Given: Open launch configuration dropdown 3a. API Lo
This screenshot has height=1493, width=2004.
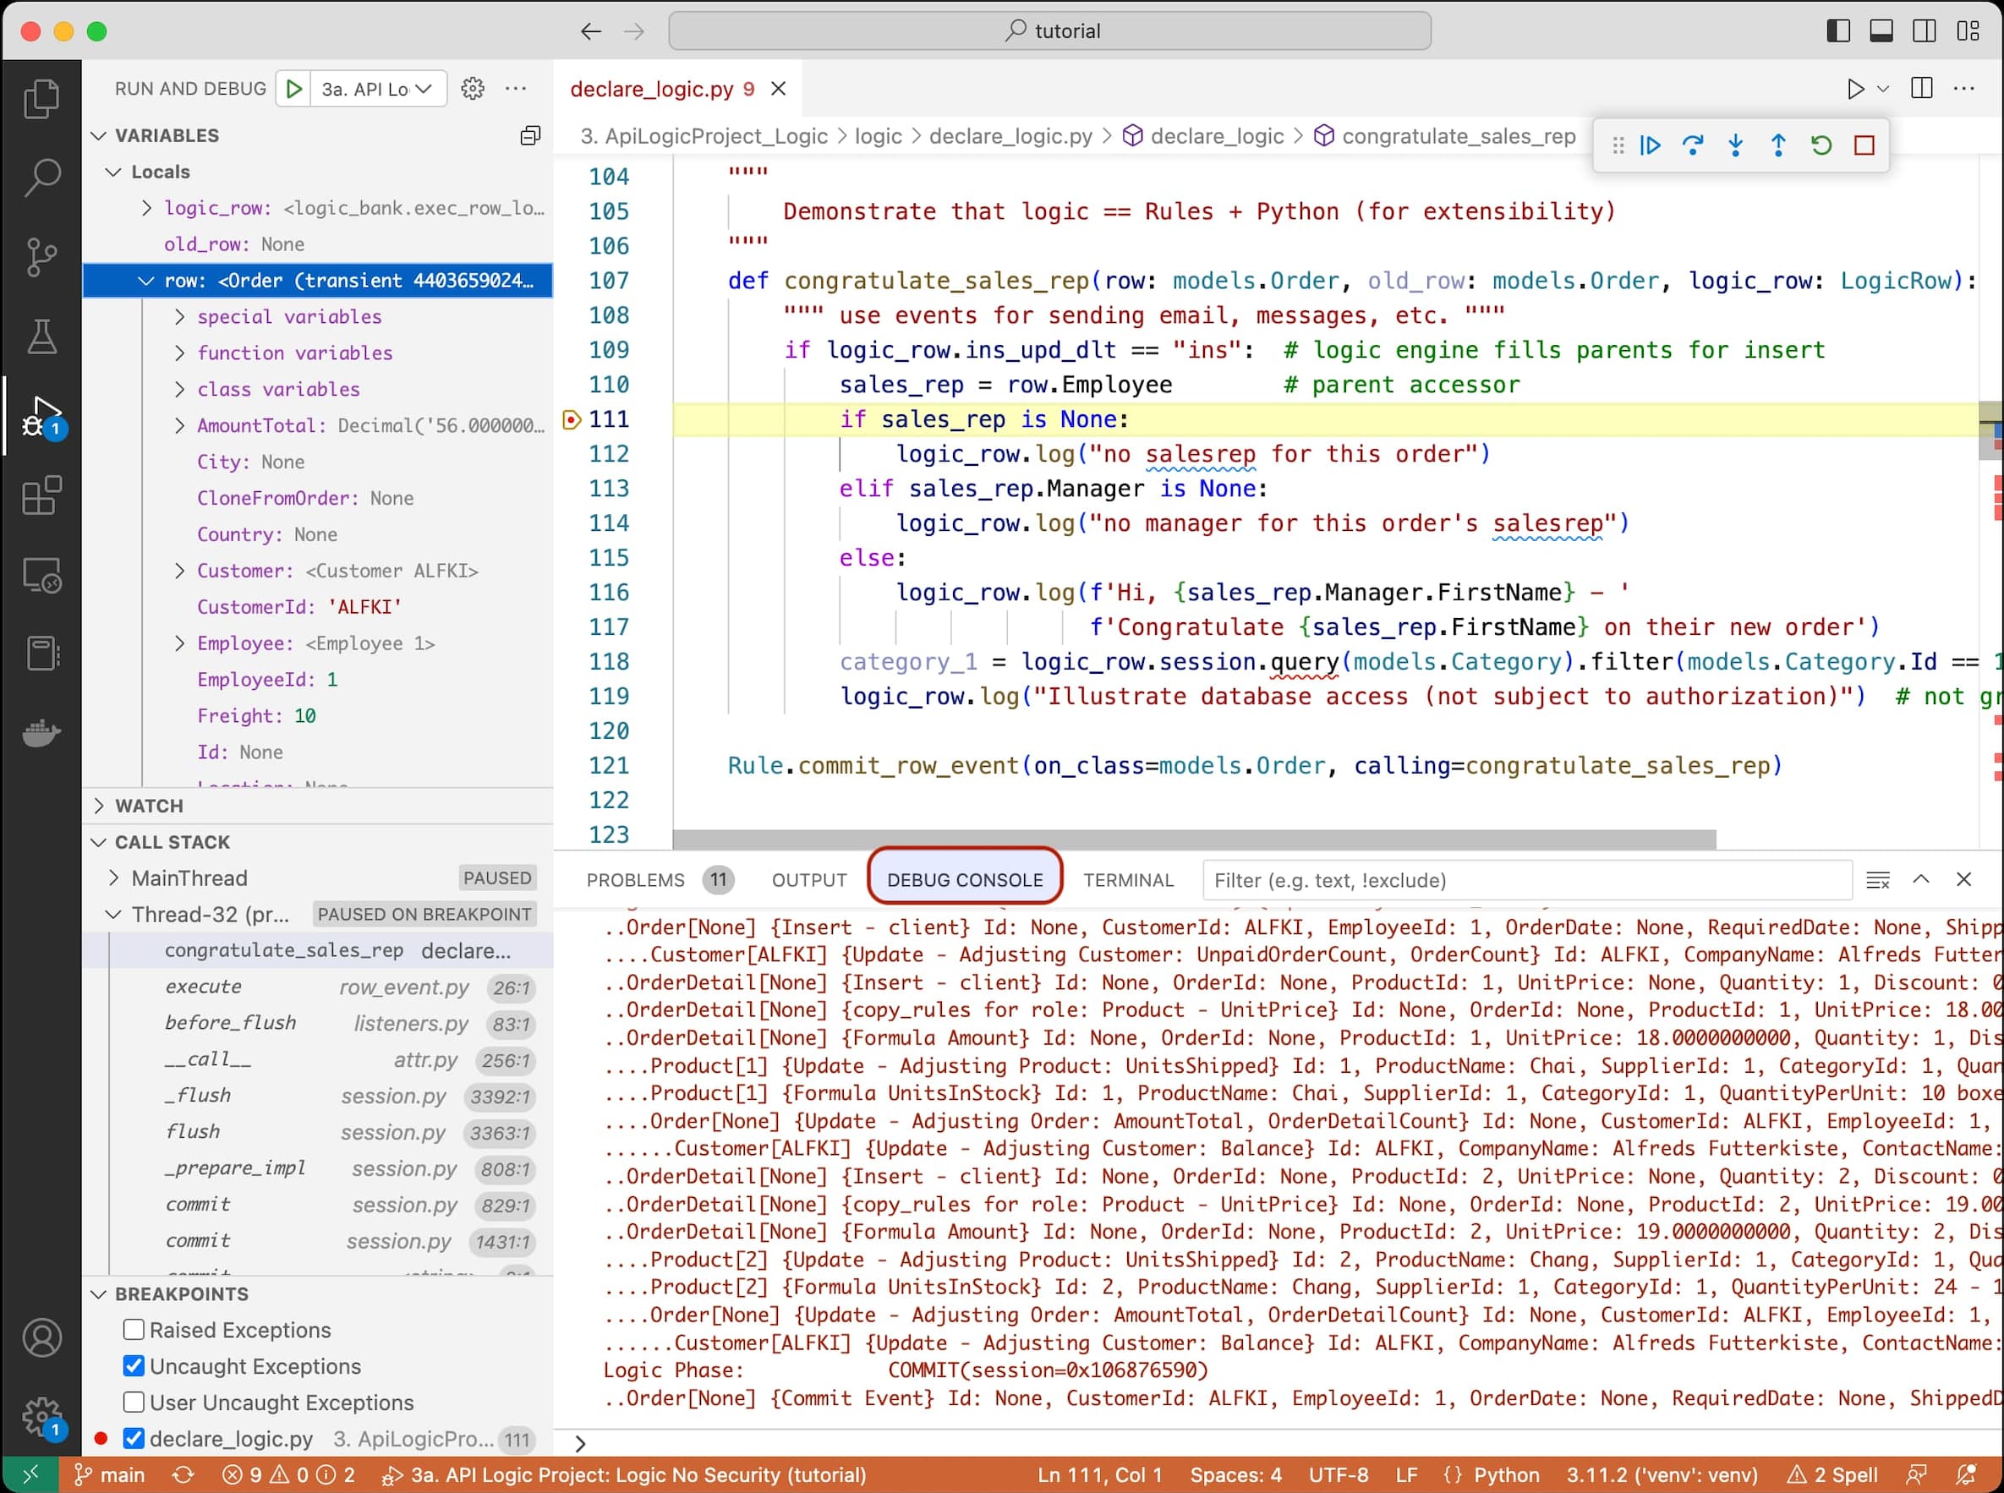Looking at the screenshot, I should click(378, 89).
